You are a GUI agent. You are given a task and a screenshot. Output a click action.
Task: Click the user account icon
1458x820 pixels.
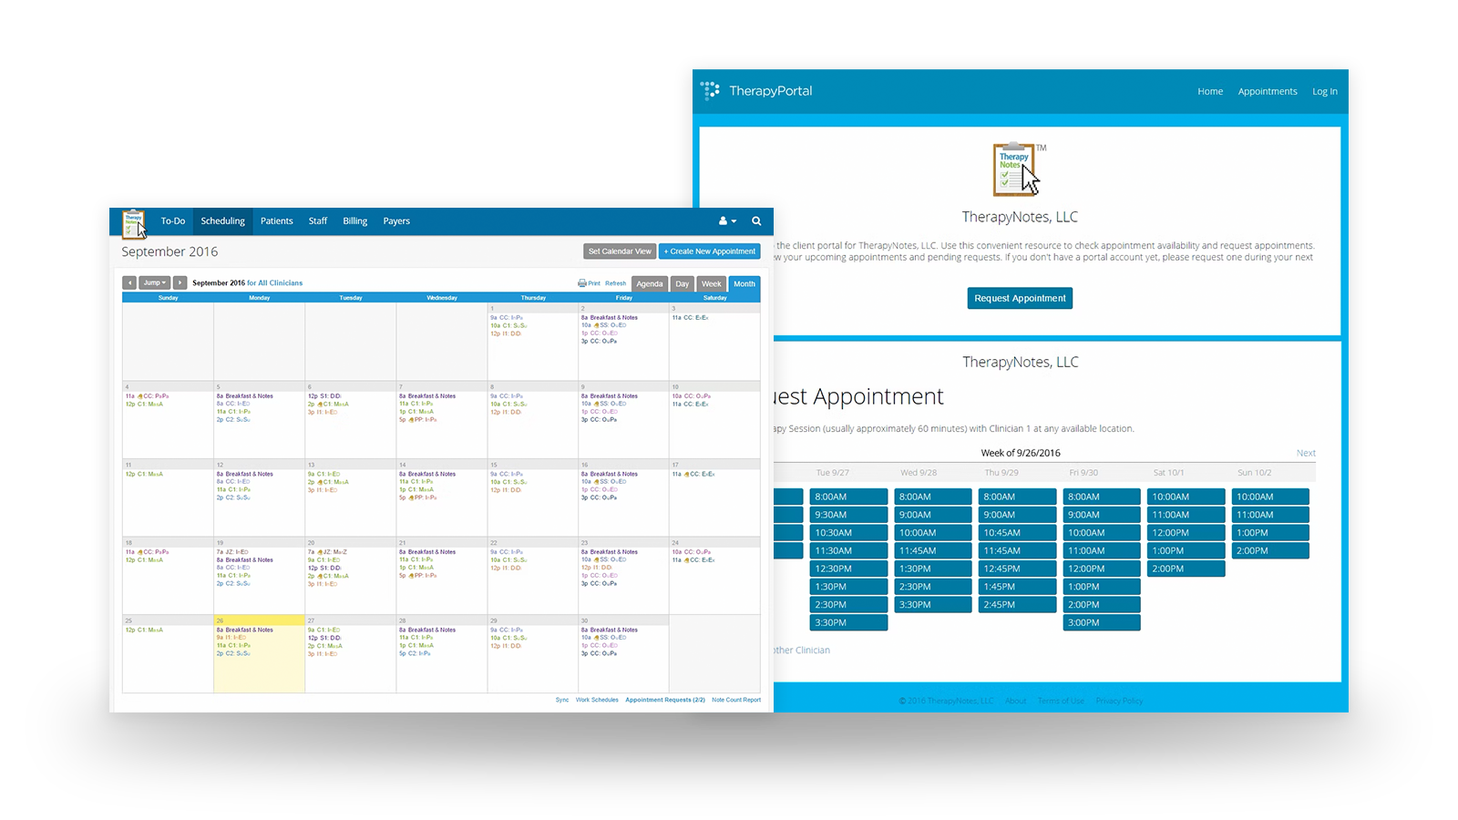click(x=721, y=221)
